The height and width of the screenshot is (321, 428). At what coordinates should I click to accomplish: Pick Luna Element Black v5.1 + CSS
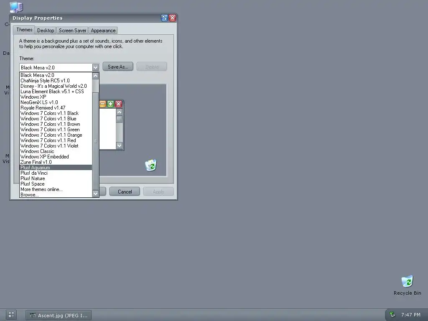pyautogui.click(x=56, y=92)
